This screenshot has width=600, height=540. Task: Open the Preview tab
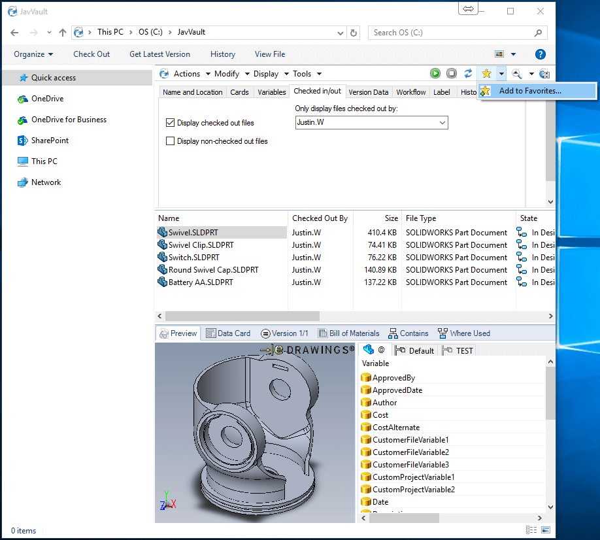178,333
